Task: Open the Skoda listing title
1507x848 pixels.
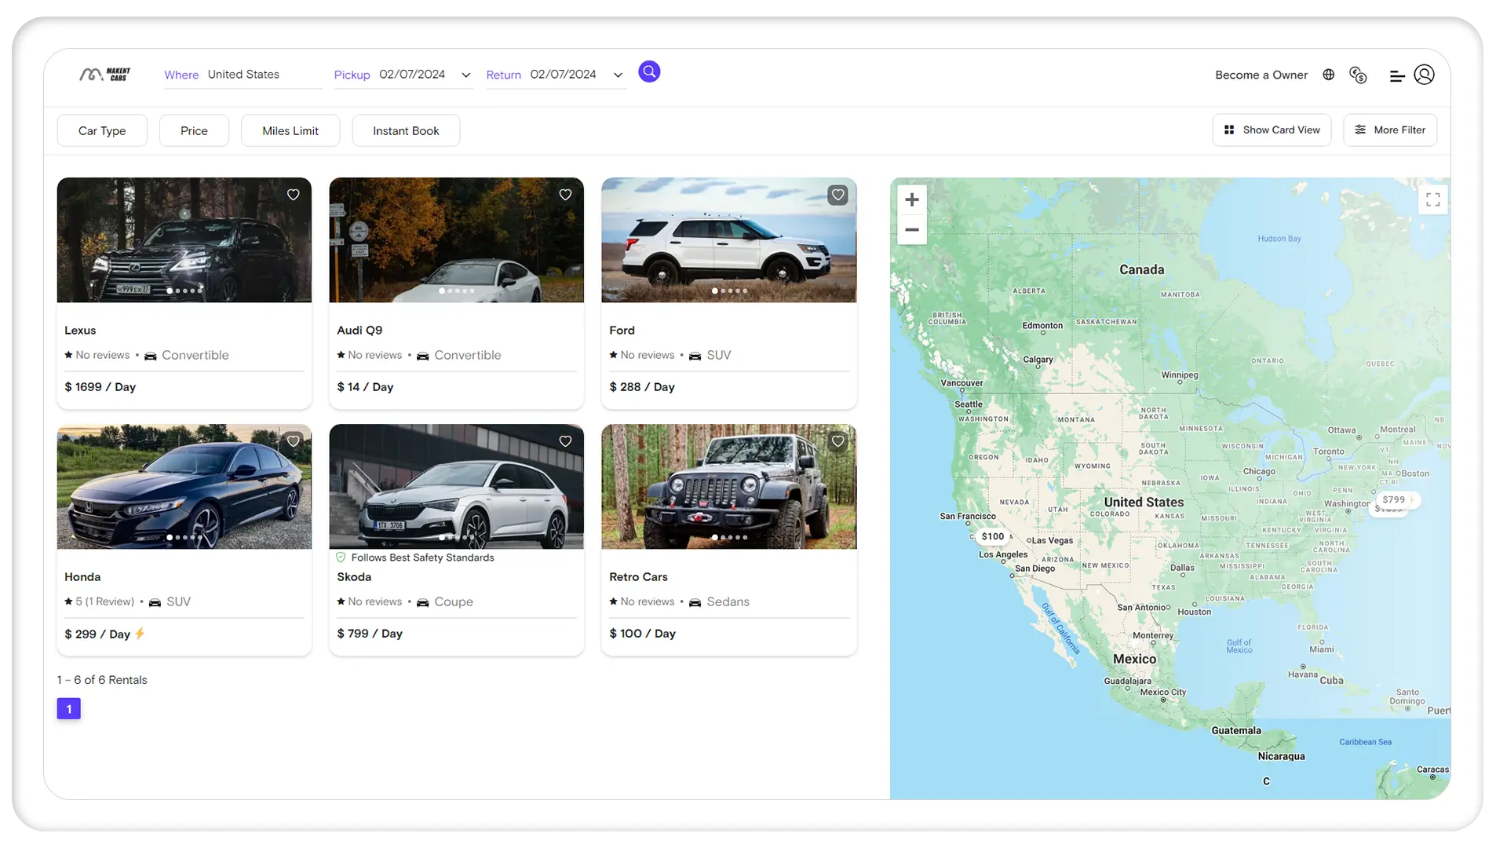Action: (x=354, y=577)
